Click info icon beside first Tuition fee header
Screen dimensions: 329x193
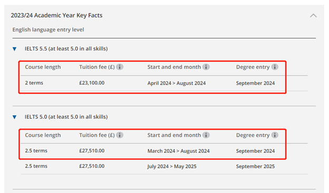point(120,67)
